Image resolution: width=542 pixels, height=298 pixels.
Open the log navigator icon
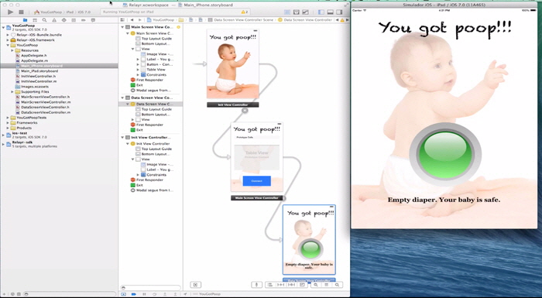click(x=93, y=20)
